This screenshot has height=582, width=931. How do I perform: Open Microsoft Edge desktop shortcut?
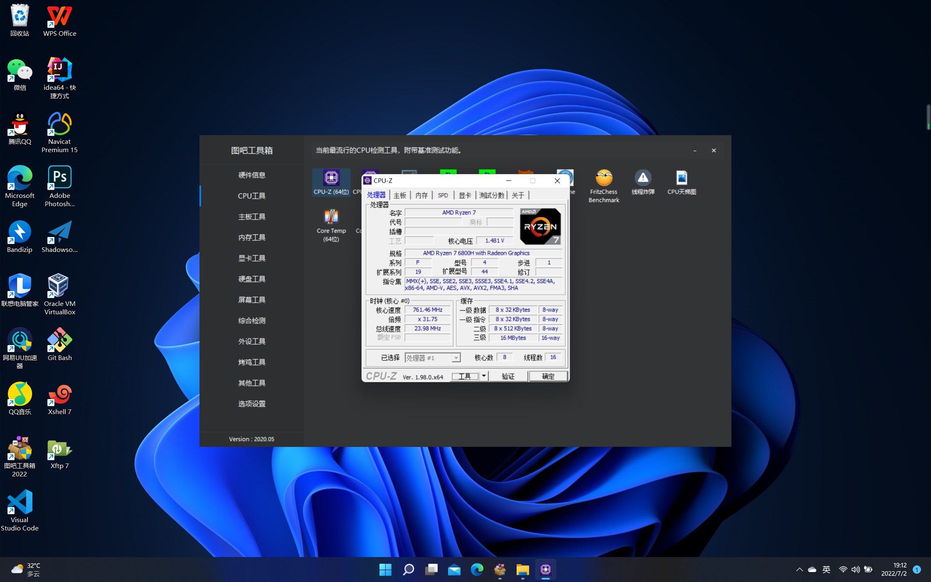pos(20,186)
